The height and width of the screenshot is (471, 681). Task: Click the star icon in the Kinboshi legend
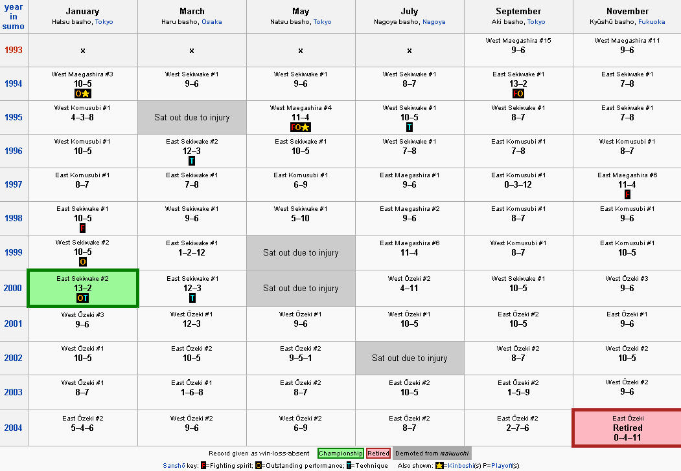tap(439, 465)
